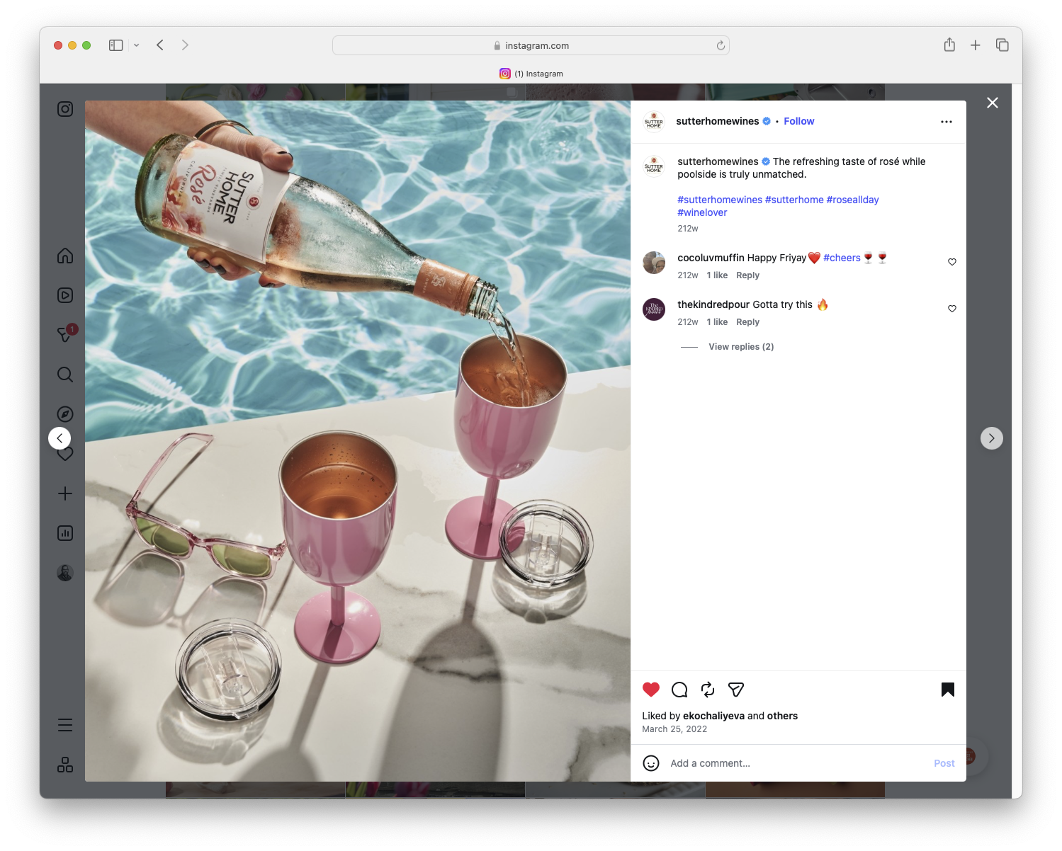
Task: Select the Reels icon in the sidebar
Action: click(64, 295)
